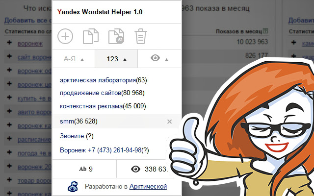Click the 10 023 963 impressions value
This screenshot has width=314, height=196.
point(252,42)
